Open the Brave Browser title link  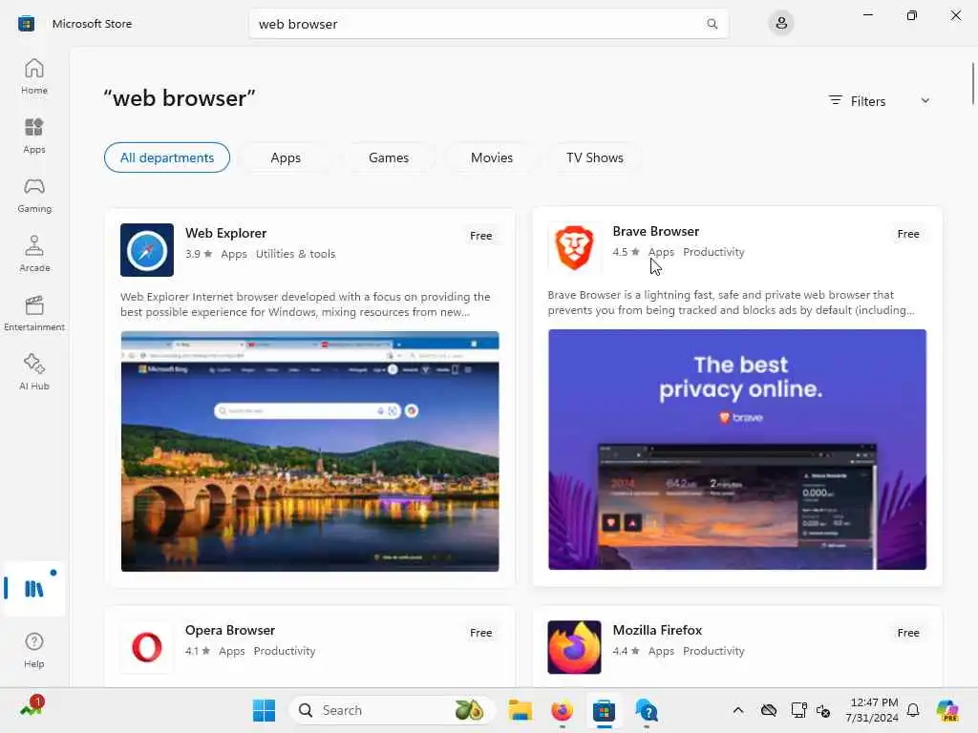click(x=655, y=231)
